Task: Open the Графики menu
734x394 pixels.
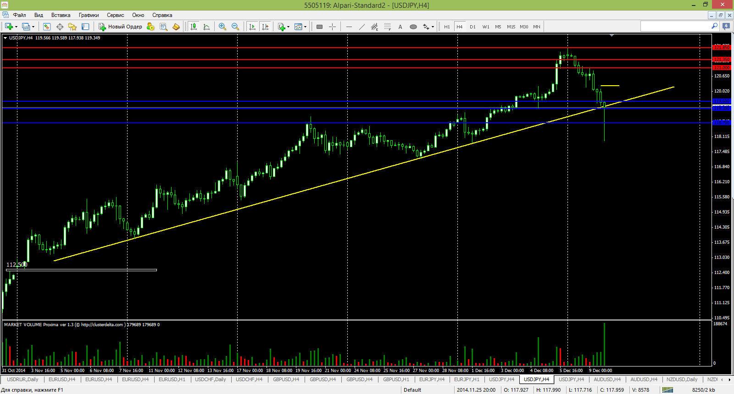Action: [x=89, y=15]
